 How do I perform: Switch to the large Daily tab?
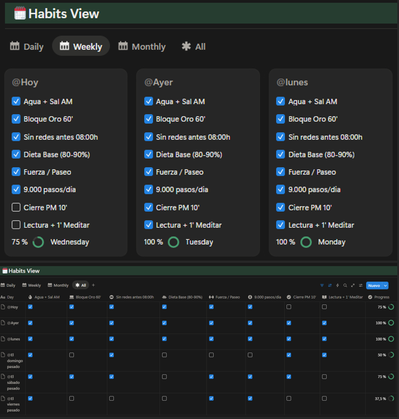tap(27, 47)
